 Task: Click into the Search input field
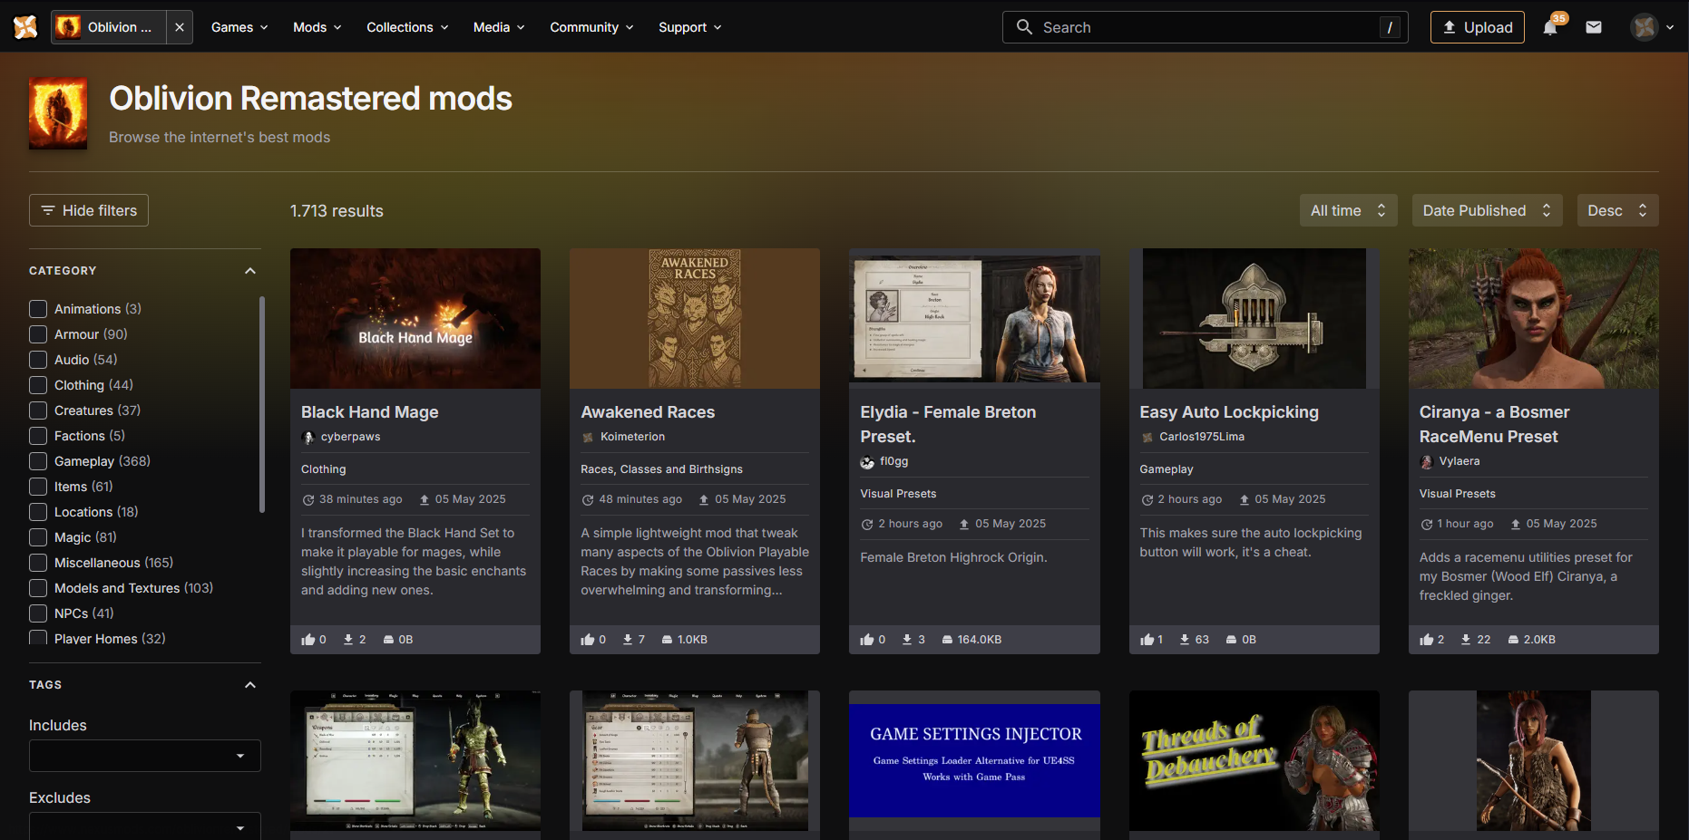[1206, 27]
